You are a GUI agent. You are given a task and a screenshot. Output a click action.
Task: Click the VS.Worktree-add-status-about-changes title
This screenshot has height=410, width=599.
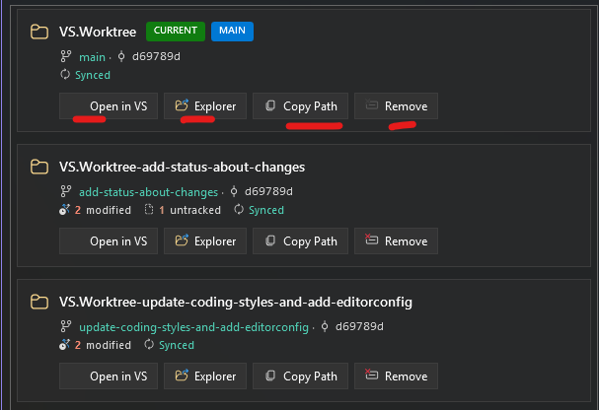(182, 167)
